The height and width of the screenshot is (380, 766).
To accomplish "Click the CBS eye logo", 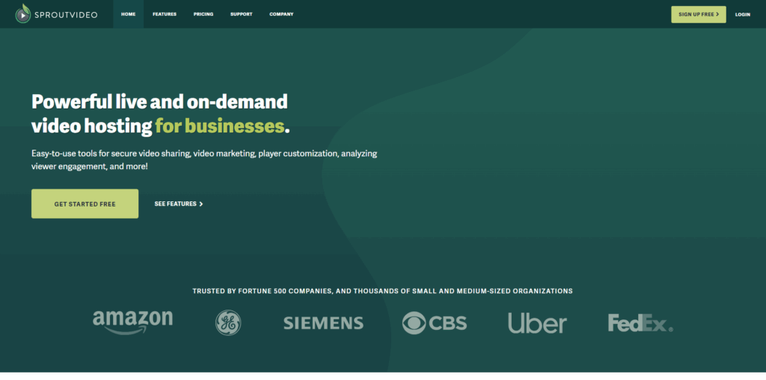I will coord(434,323).
